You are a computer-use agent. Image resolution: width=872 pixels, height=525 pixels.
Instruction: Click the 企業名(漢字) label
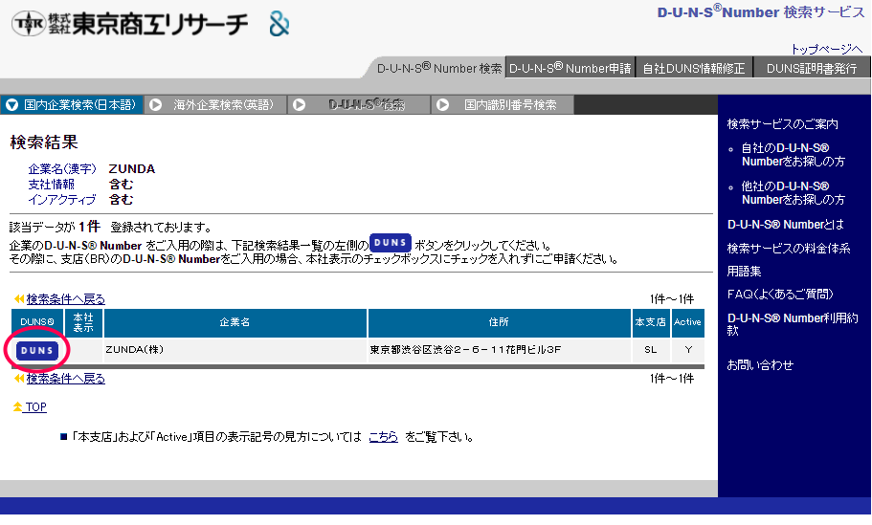[x=62, y=169]
